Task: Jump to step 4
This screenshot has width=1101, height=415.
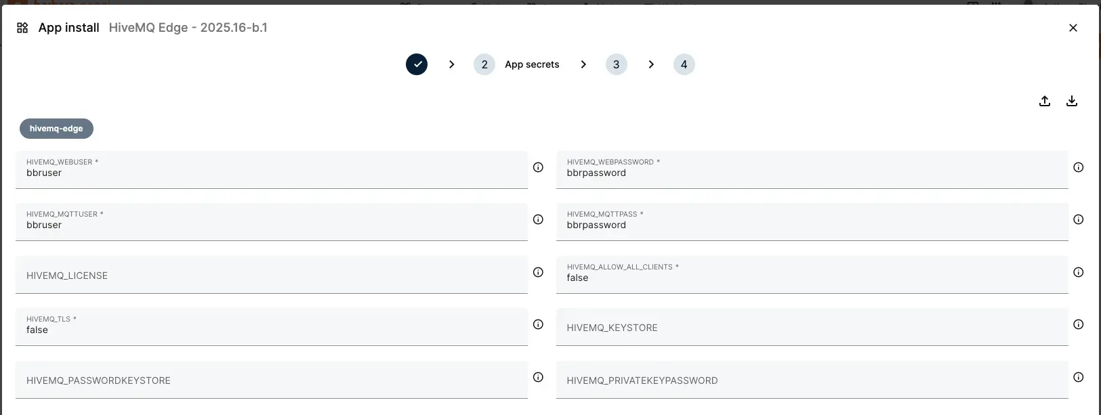Action: (x=684, y=64)
